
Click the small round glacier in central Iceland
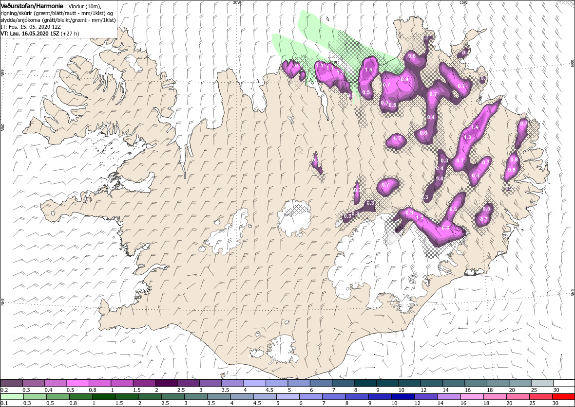[x=294, y=218]
